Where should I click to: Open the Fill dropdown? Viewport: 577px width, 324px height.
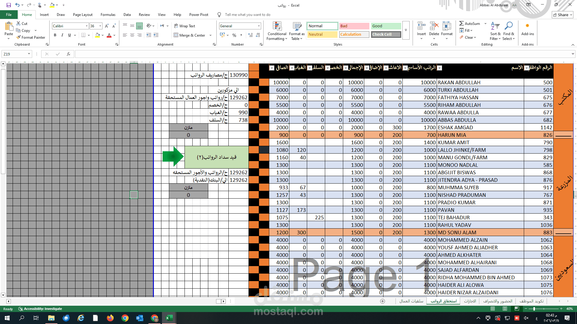click(466, 30)
